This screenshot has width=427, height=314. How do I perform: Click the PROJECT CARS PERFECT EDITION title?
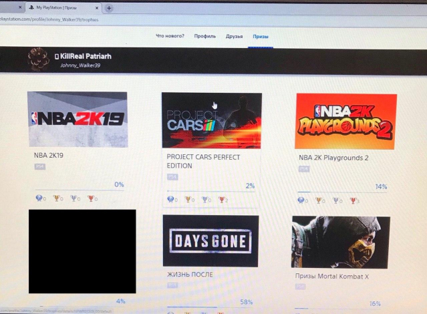(203, 161)
